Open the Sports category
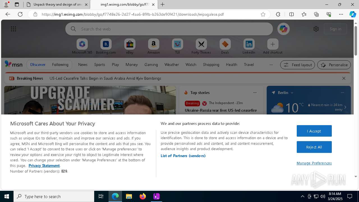This screenshot has width=359, height=202. [100, 65]
